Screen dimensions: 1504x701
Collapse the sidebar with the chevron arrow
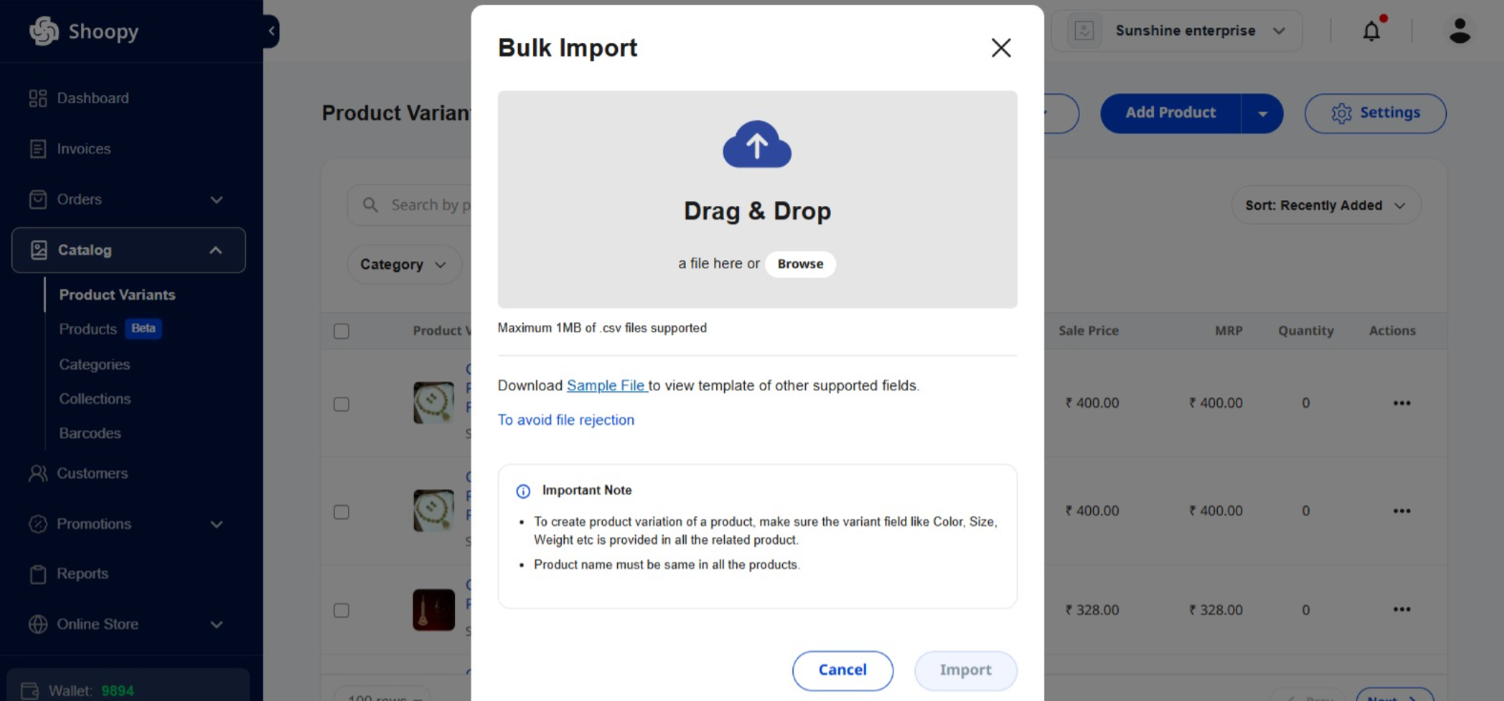[x=271, y=31]
